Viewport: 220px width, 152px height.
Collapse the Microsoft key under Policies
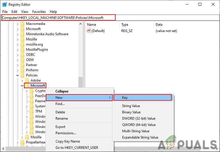pos(22,86)
